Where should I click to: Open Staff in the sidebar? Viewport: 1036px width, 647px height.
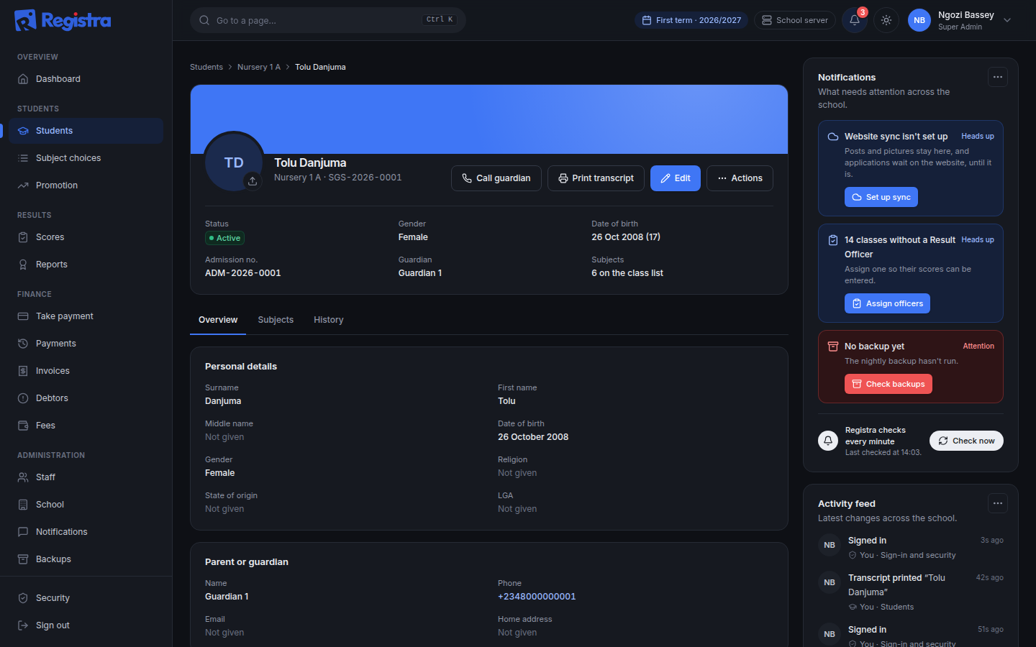click(x=86, y=477)
